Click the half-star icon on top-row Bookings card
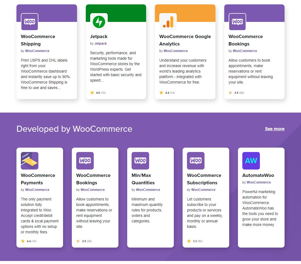The width and height of the screenshot is (301, 264). click(x=231, y=93)
